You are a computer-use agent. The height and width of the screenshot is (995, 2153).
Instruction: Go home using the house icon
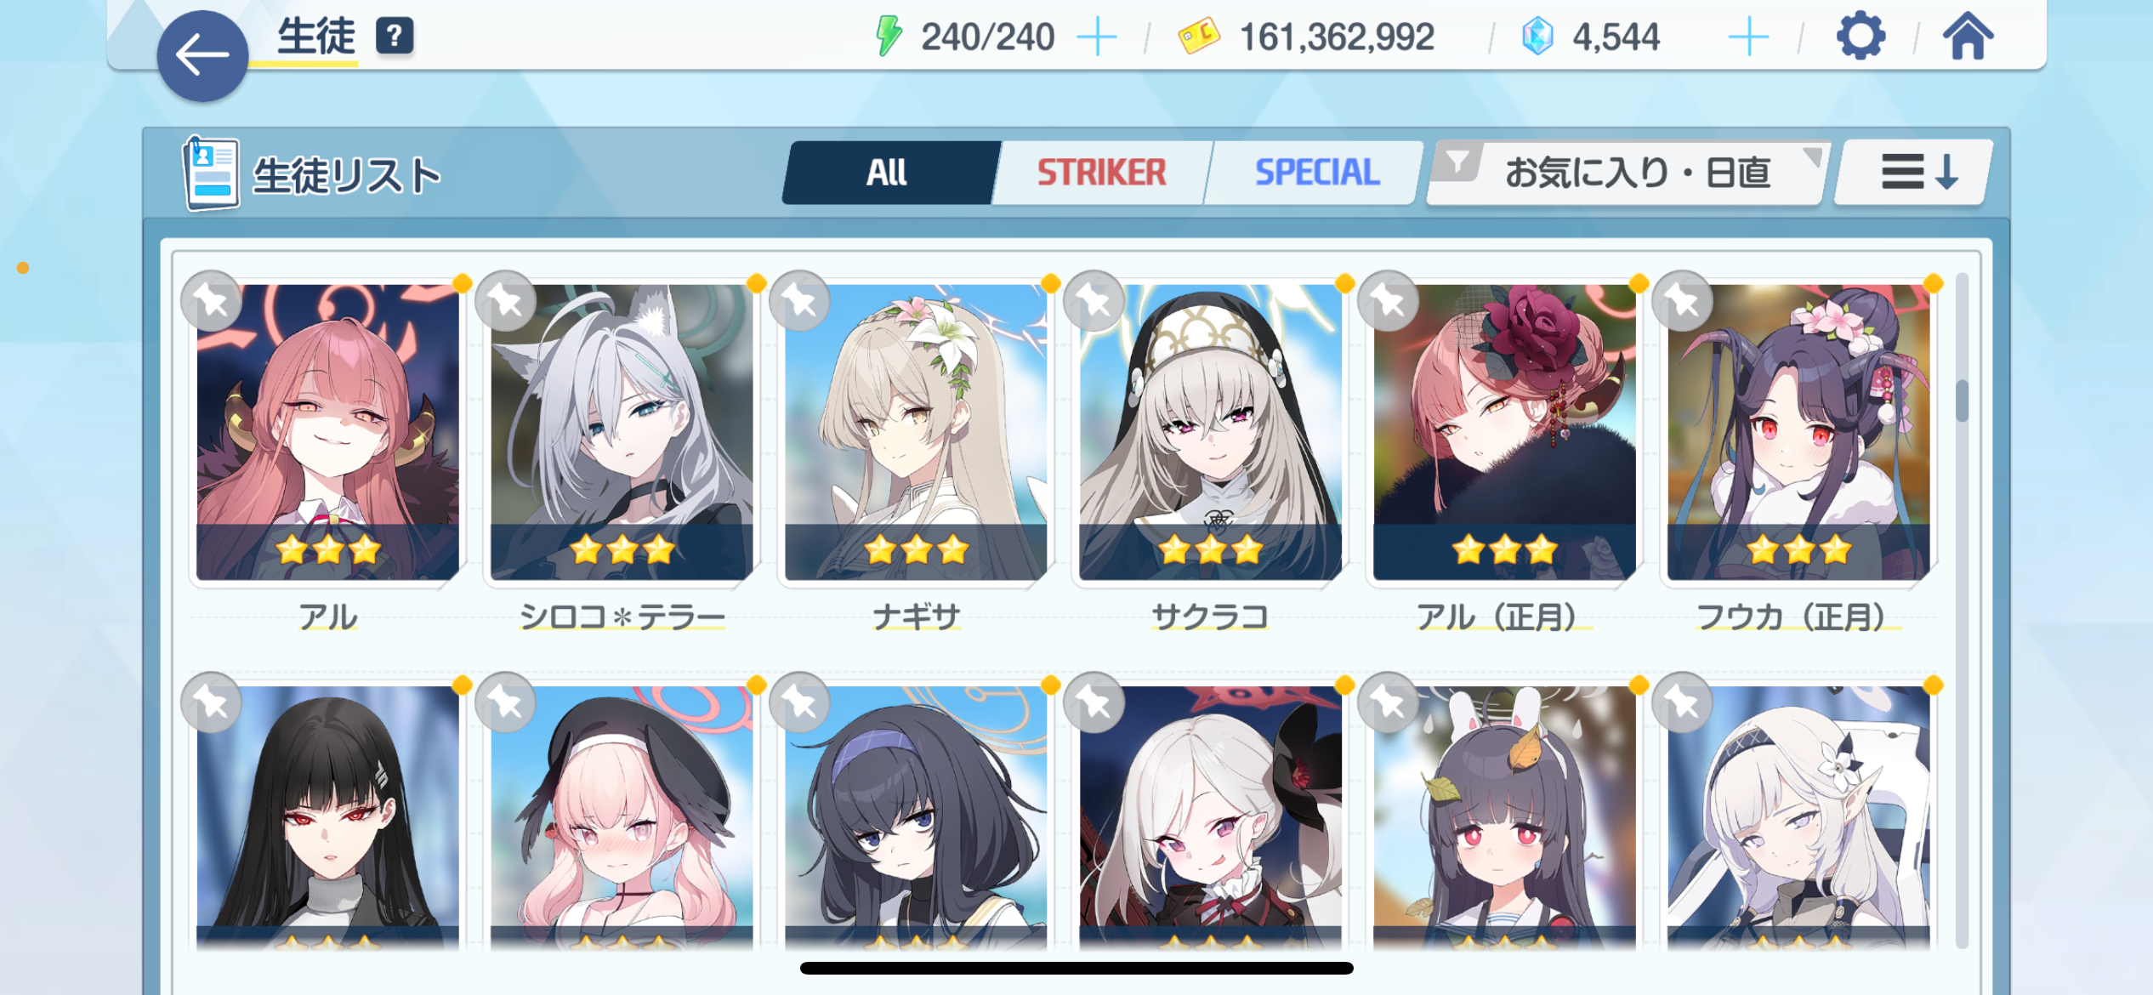(x=1968, y=37)
